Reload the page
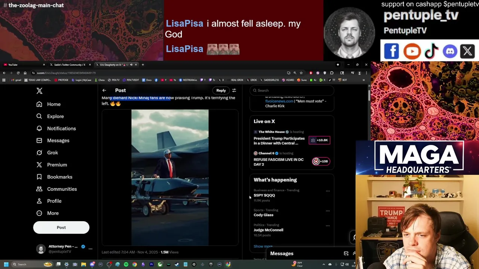This screenshot has height=269, width=479. [18, 73]
